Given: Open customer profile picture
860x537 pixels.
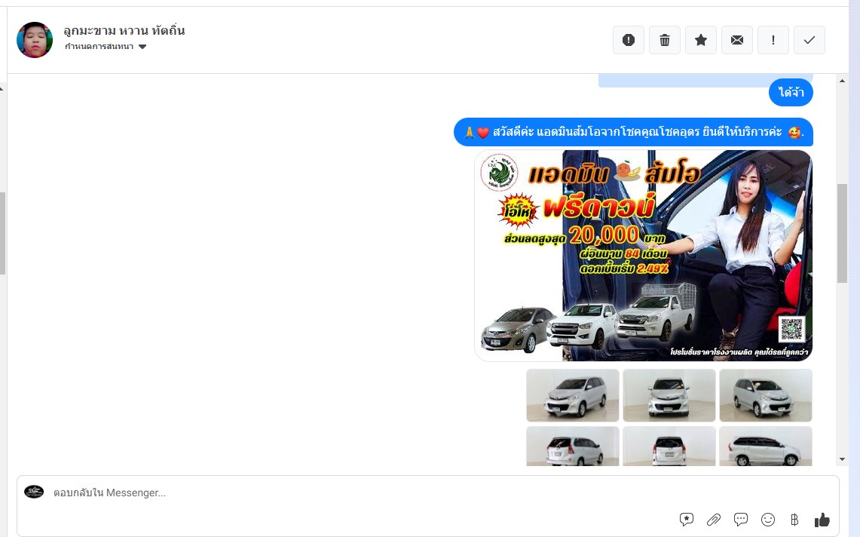Looking at the screenshot, I should pyautogui.click(x=35, y=40).
